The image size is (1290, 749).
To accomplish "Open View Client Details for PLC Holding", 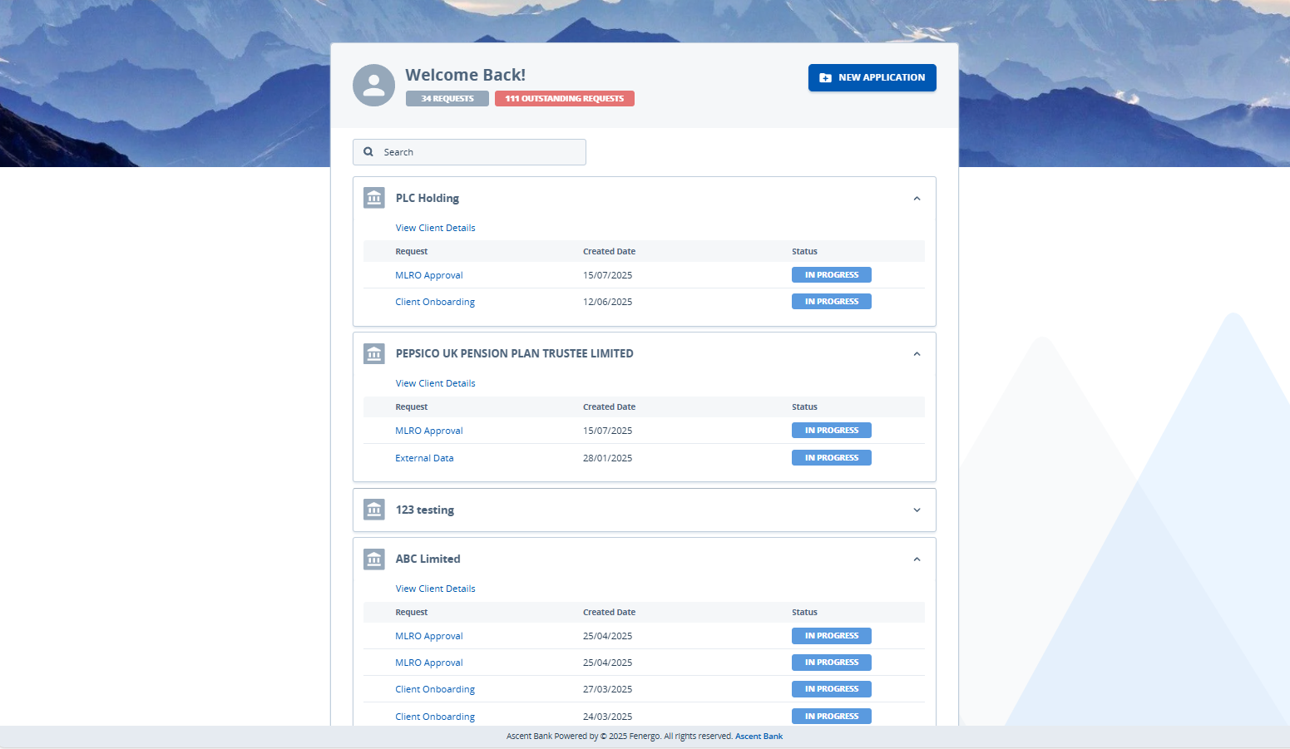I will 435,227.
